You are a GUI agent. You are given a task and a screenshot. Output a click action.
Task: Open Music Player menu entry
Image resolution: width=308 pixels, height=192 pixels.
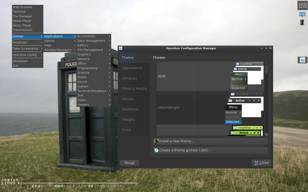(28, 25)
